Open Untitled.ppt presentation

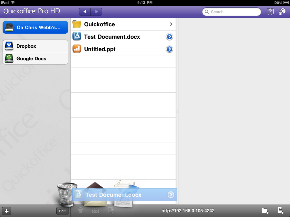pos(123,49)
